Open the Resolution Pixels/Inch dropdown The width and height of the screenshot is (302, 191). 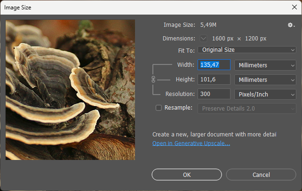264,94
